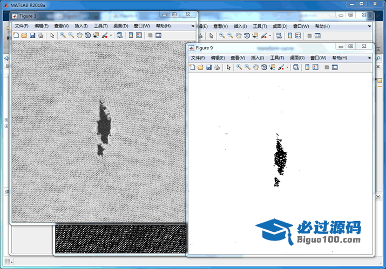The image size is (386, 269).
Task: Open 编辑(E) menu in Figure 1
Action: click(x=42, y=26)
